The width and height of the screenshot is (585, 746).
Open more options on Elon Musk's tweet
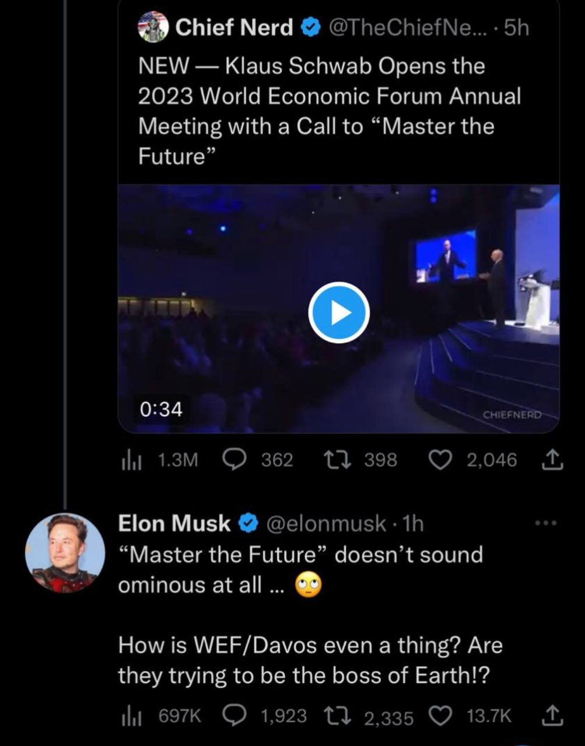point(546,523)
